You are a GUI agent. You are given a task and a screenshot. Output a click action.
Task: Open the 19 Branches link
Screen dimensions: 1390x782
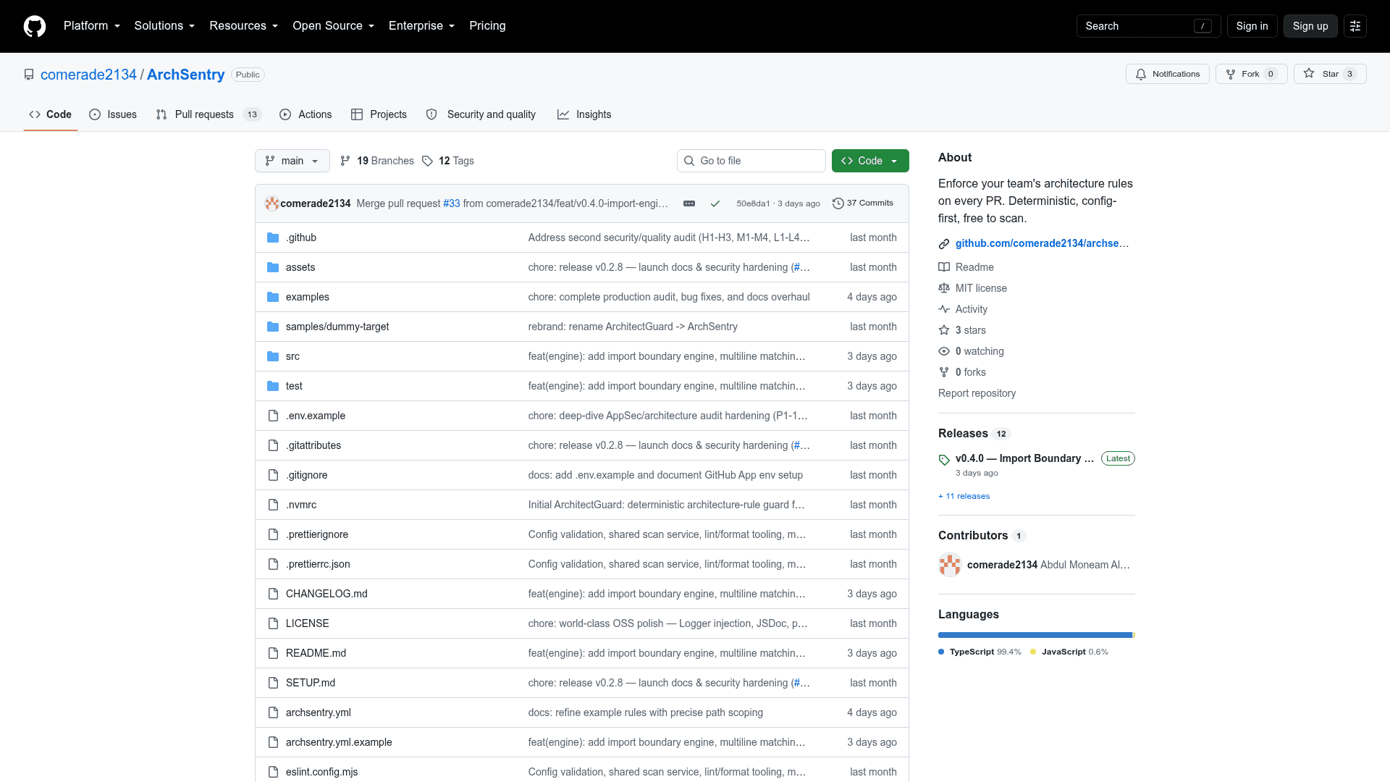[377, 161]
